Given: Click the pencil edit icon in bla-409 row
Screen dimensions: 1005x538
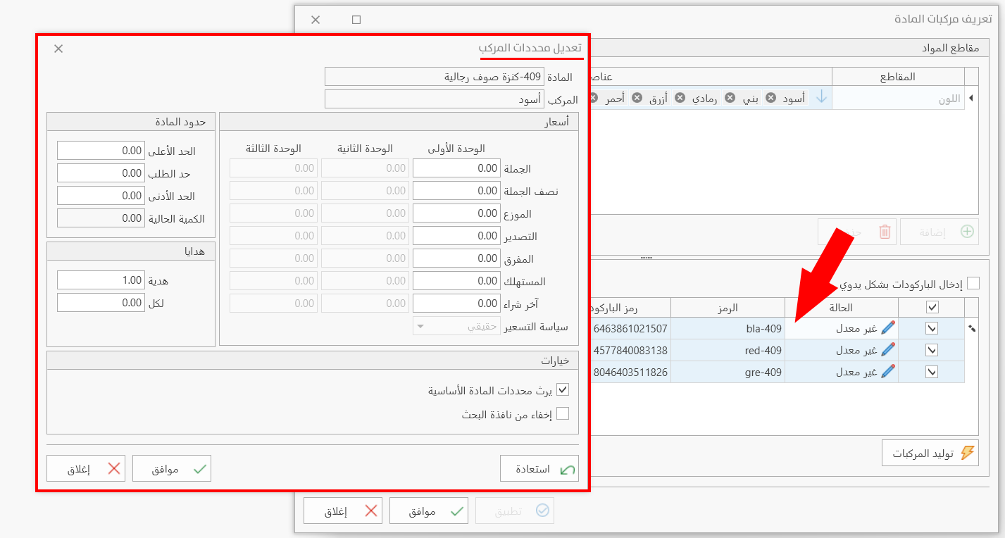Looking at the screenshot, I should 888,328.
